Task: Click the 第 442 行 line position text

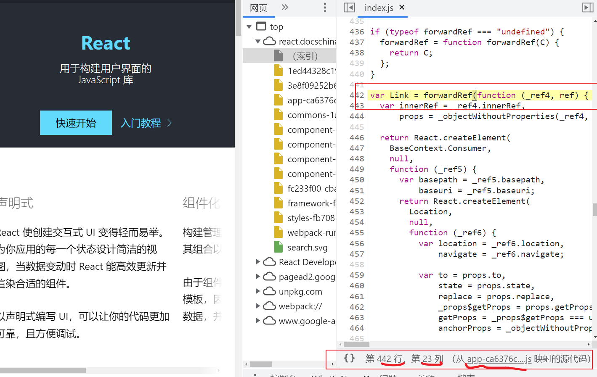Action: click(384, 359)
